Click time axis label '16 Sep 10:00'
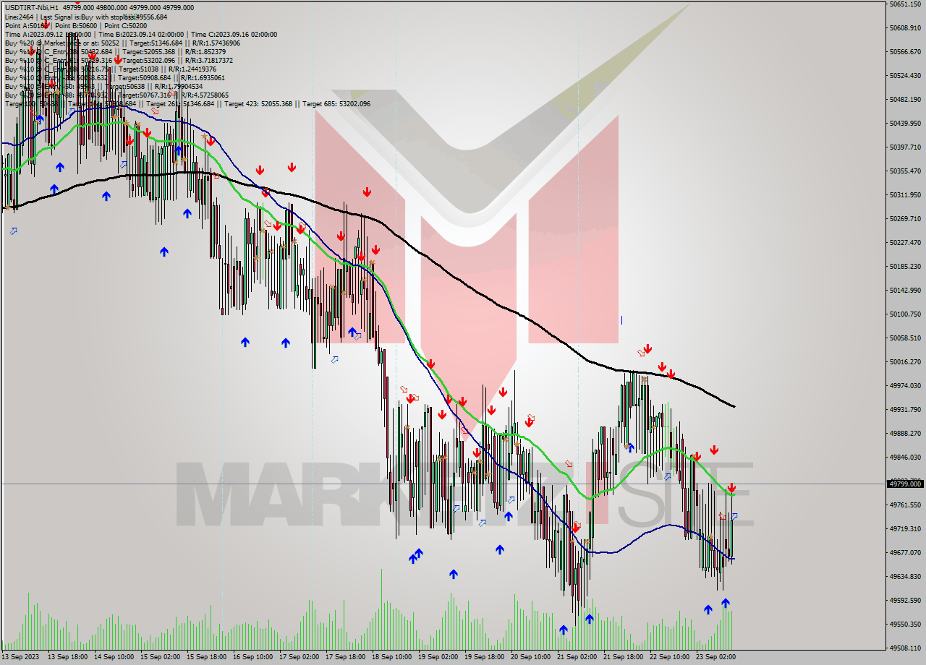926x665 pixels. coord(252,657)
